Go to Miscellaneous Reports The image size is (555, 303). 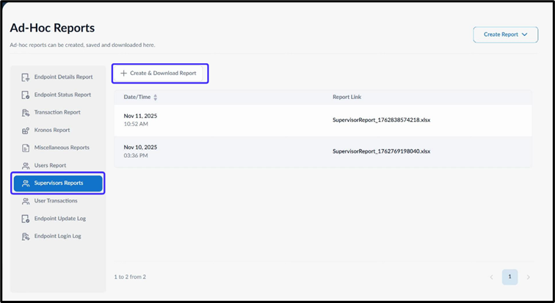click(58, 147)
